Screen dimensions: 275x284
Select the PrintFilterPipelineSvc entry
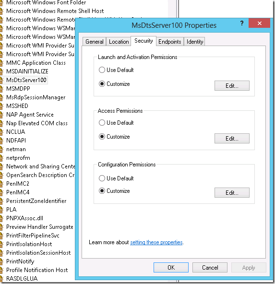coord(33,236)
